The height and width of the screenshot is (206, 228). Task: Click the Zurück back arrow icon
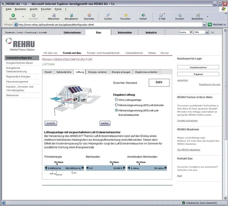[13, 15]
